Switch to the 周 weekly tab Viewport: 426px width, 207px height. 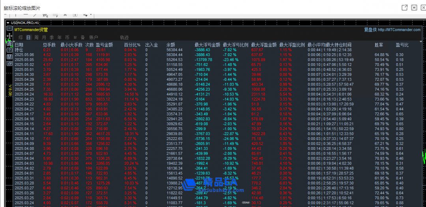coord(36,37)
